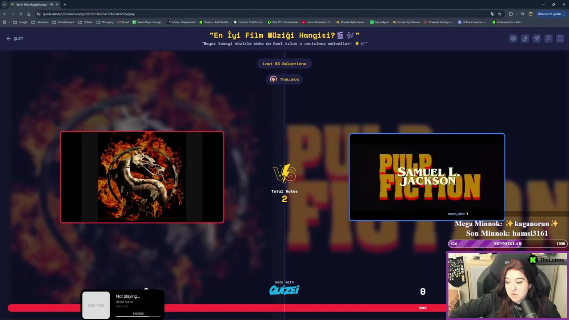Click the browser forward arrow

[12, 14]
